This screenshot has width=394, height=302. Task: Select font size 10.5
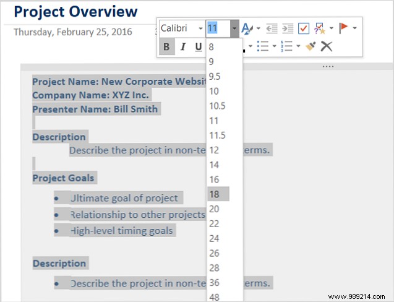[x=217, y=106]
